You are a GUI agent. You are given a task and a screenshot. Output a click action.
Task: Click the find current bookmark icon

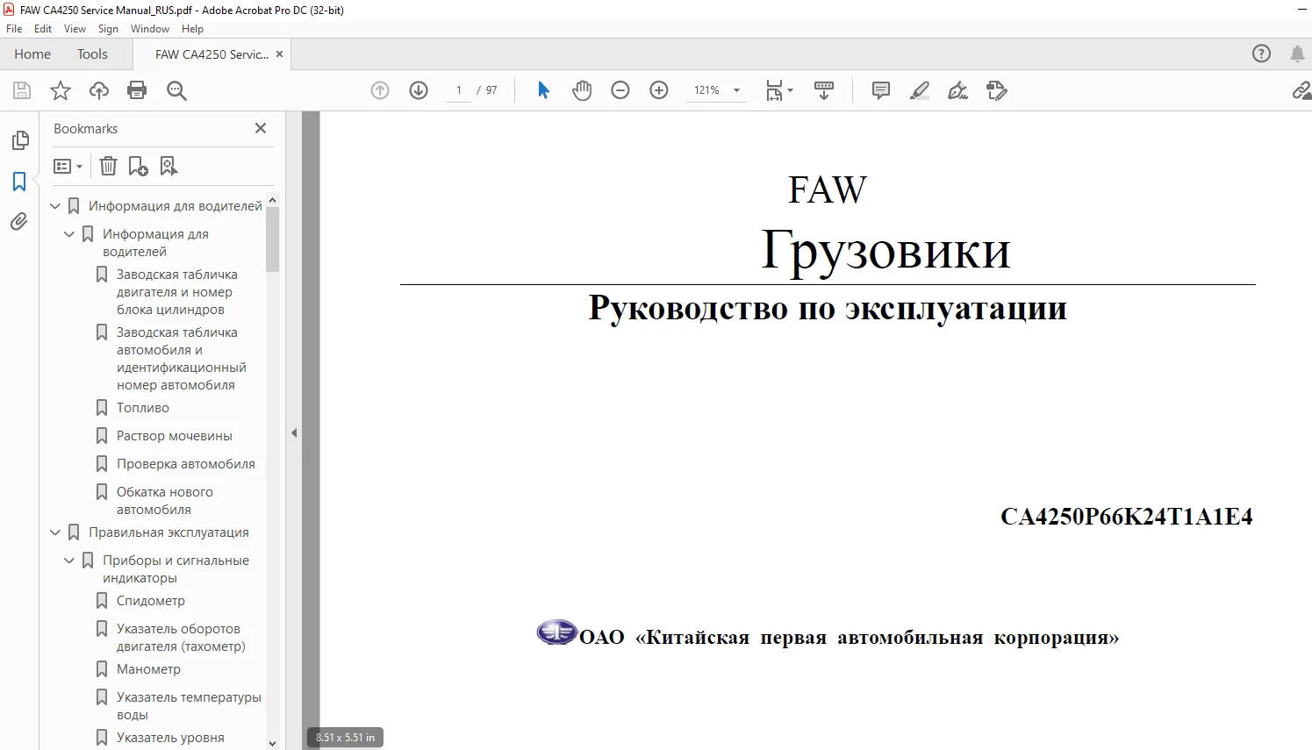click(x=168, y=166)
